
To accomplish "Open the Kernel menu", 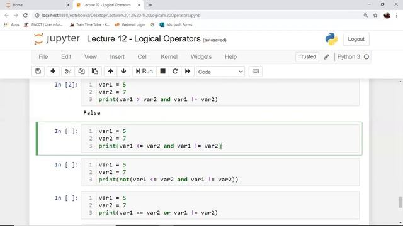I will 169,57.
